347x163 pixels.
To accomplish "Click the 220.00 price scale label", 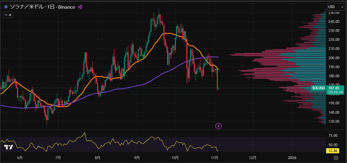I will pos(333,40).
